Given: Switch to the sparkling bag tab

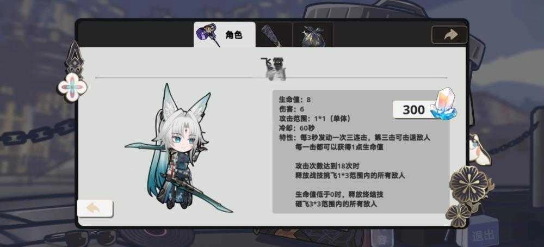Looking at the screenshot, I should pyautogui.click(x=313, y=35).
